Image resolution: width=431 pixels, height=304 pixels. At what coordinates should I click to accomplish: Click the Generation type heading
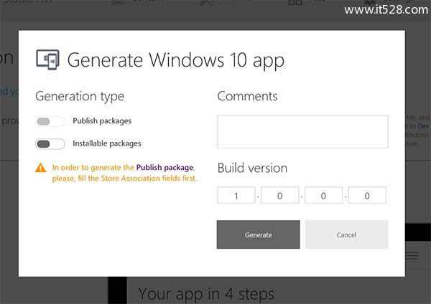click(80, 97)
